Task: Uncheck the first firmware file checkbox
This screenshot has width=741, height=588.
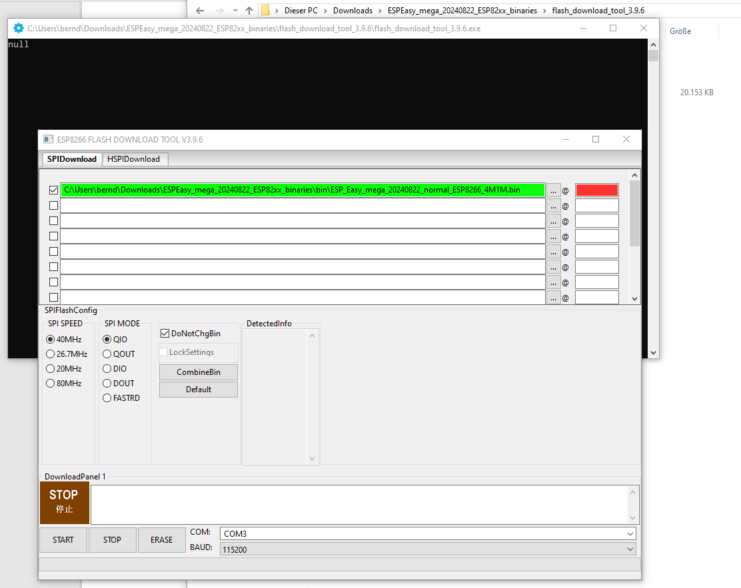Action: pos(54,190)
